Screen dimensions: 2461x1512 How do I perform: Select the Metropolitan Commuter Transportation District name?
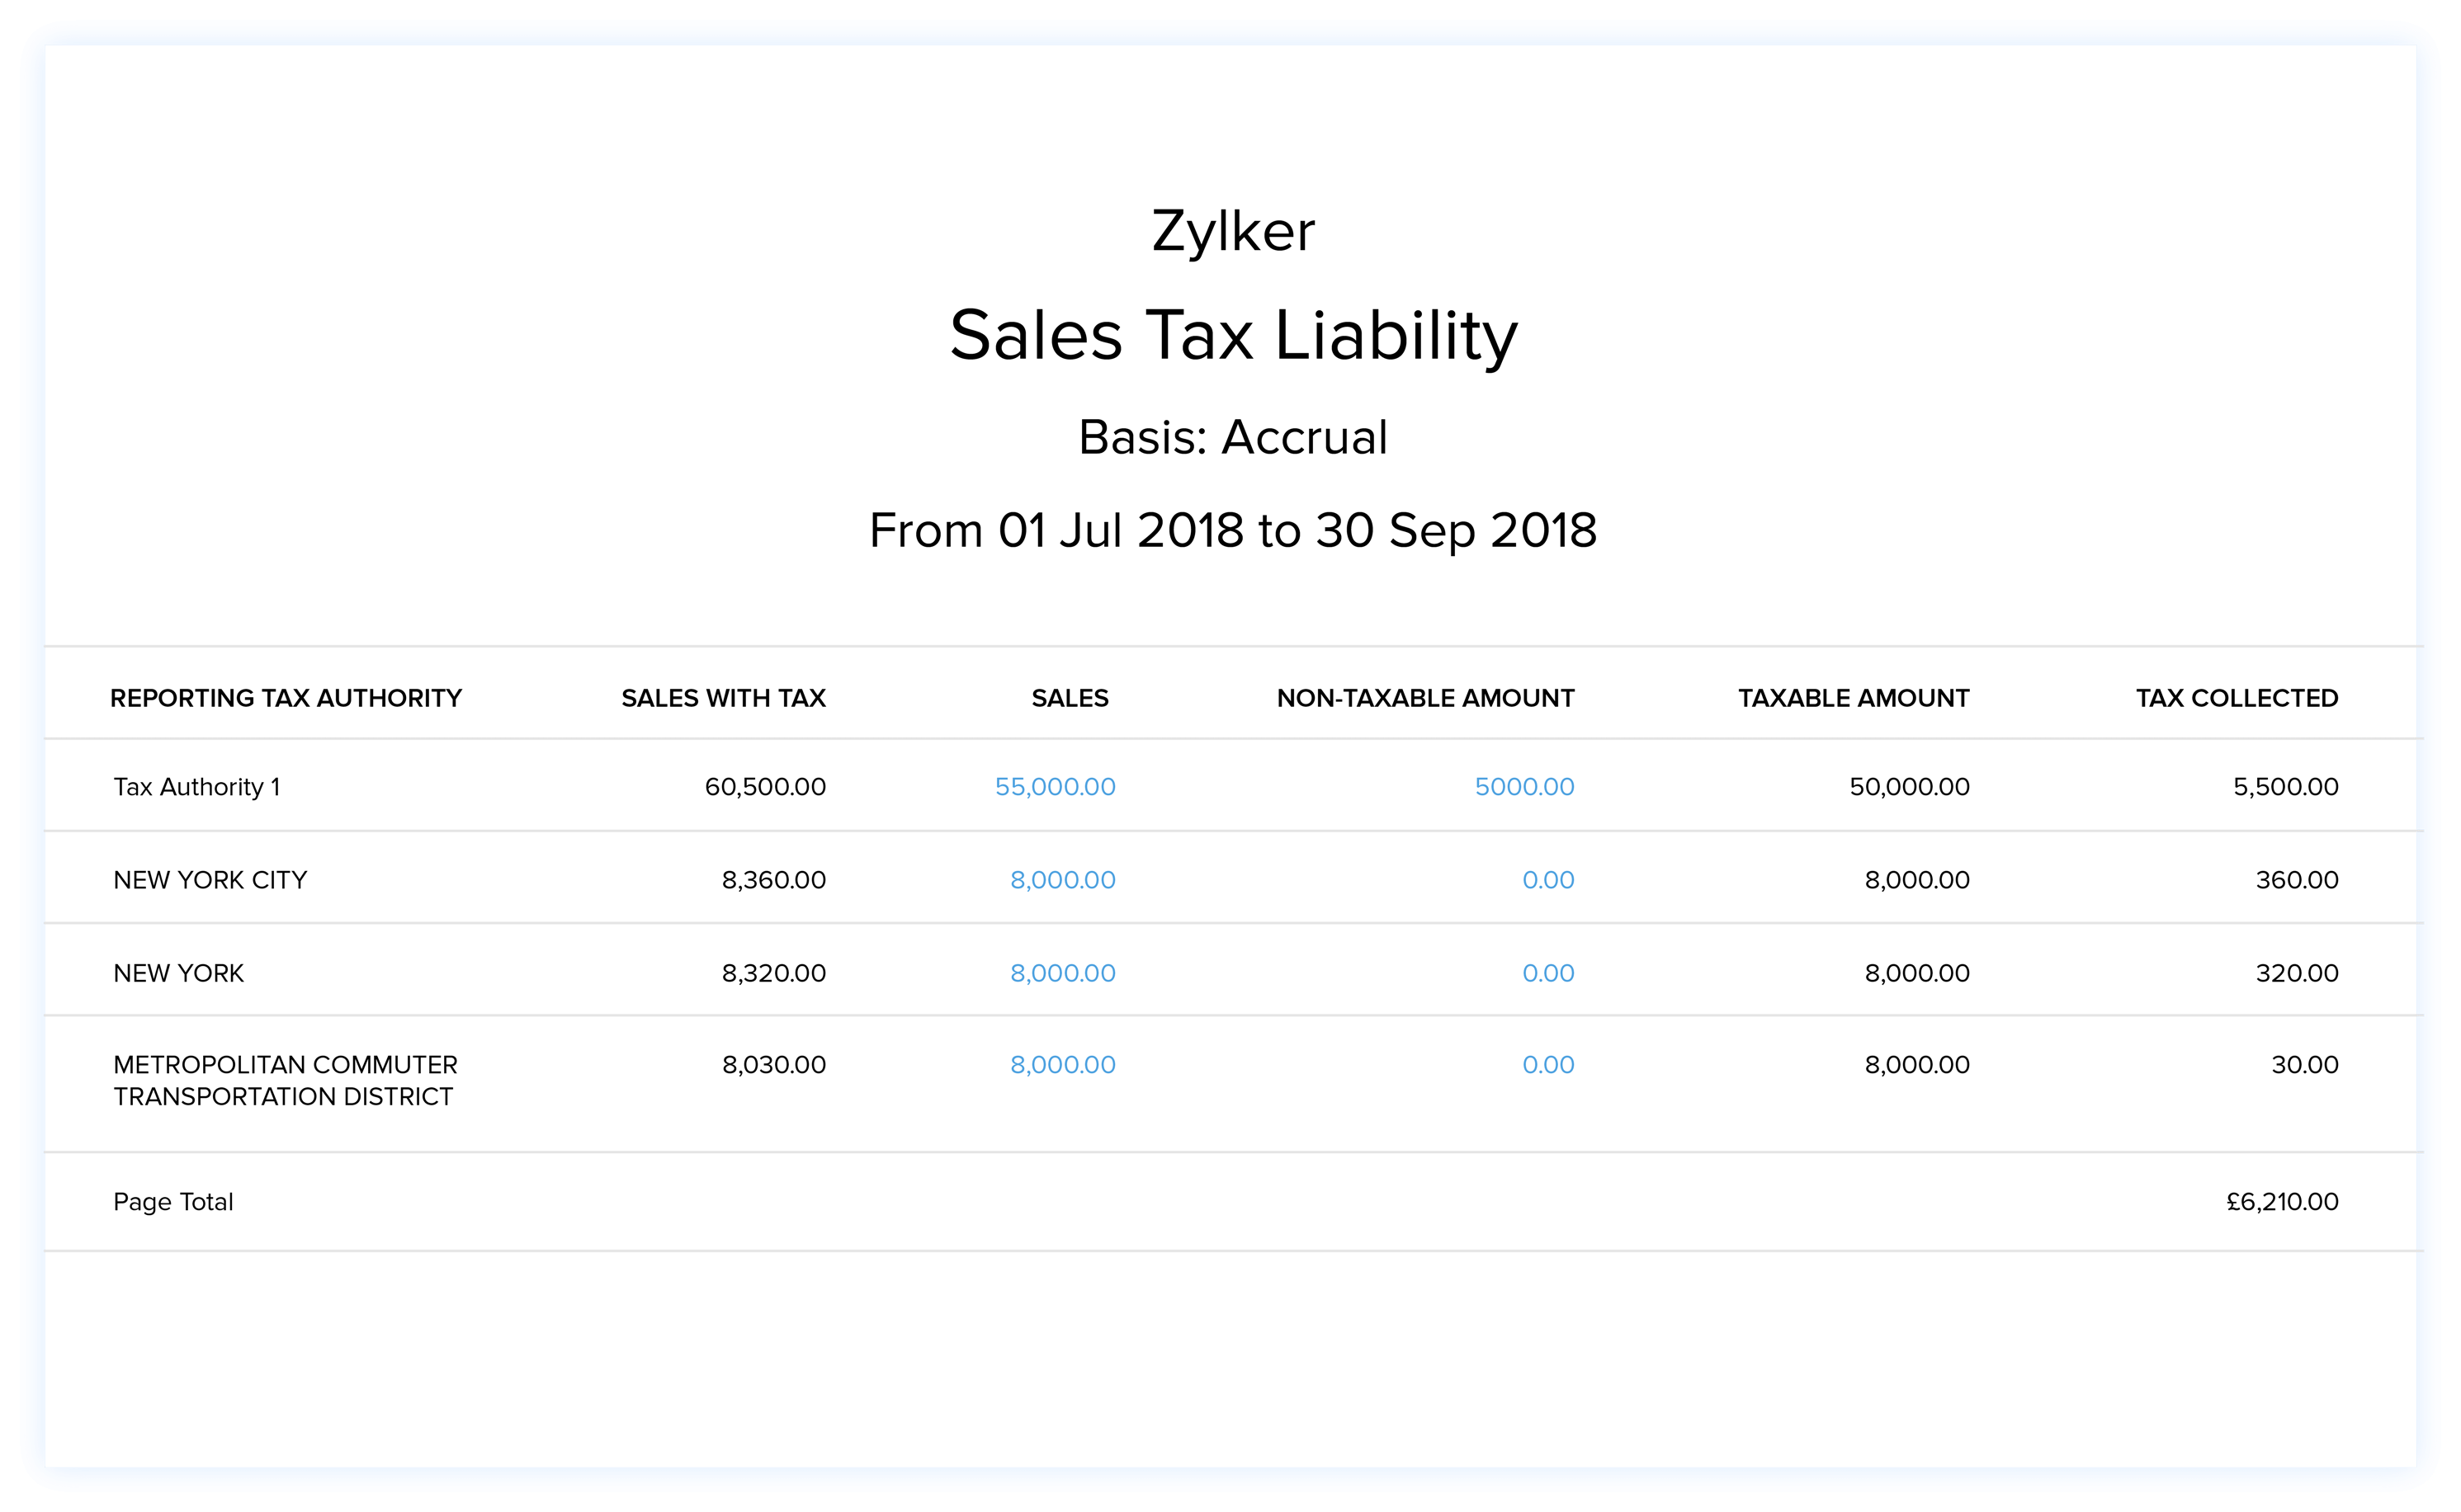(x=284, y=1080)
